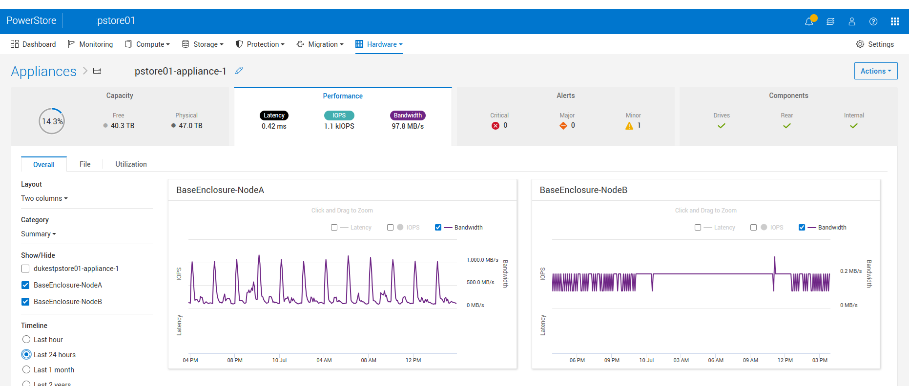Enable the dukestpstore01-appliance-1 checkbox
This screenshot has width=909, height=386.
25,269
